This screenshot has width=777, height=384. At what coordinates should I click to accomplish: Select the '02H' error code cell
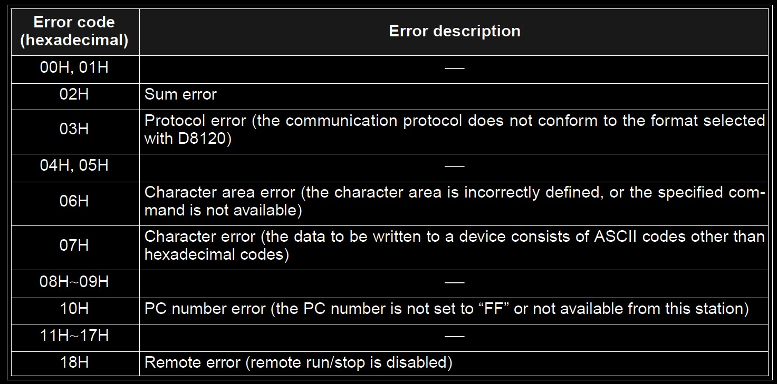click(x=74, y=96)
